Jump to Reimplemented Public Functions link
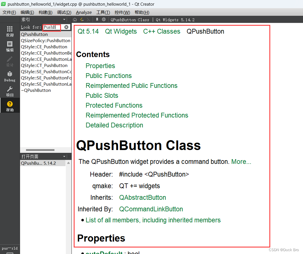 [x=131, y=86]
